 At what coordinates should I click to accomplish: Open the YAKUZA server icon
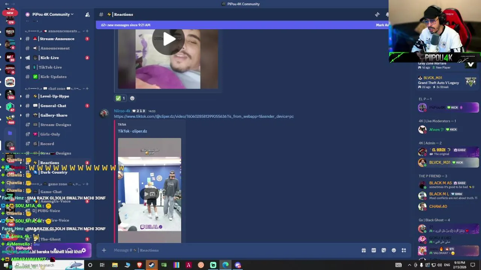(10, 32)
